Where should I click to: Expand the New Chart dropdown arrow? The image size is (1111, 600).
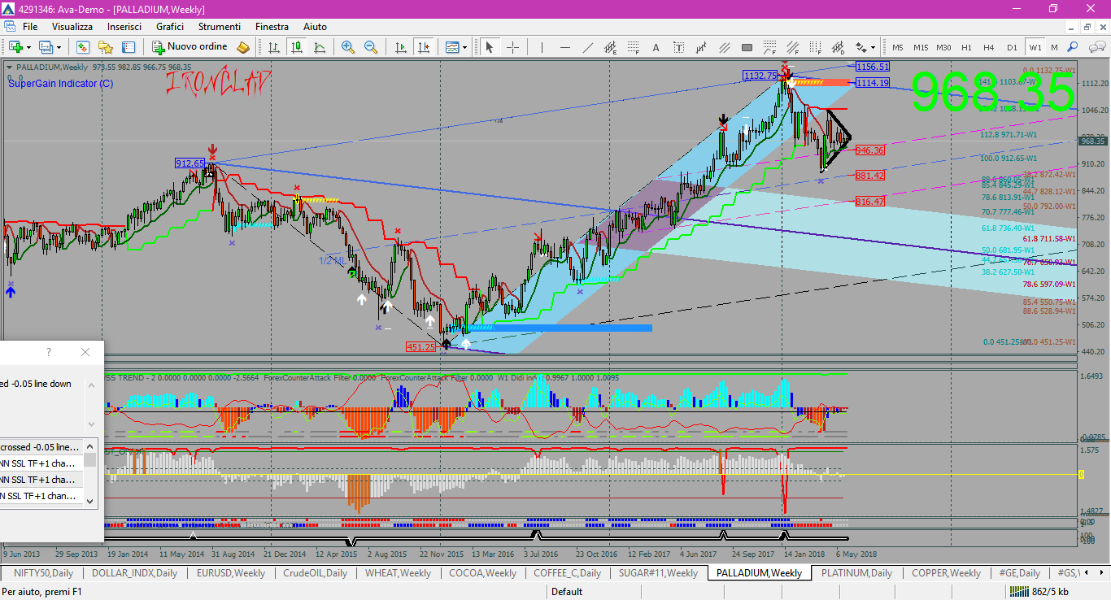click(x=28, y=47)
